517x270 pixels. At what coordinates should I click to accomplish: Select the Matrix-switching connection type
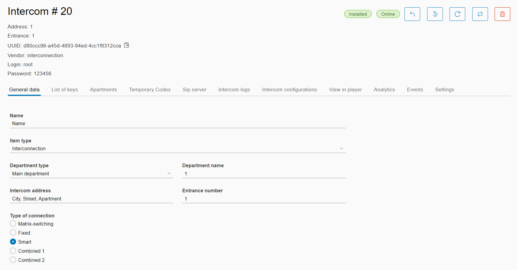[x=13, y=224]
